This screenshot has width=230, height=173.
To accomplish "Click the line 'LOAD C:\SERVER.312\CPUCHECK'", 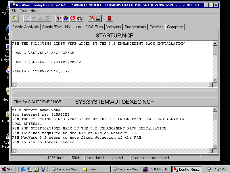I will (43, 53).
